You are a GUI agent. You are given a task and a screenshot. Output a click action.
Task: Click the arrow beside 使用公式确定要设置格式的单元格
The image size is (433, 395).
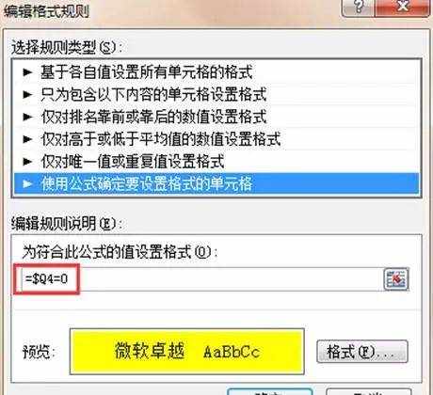click(x=27, y=183)
